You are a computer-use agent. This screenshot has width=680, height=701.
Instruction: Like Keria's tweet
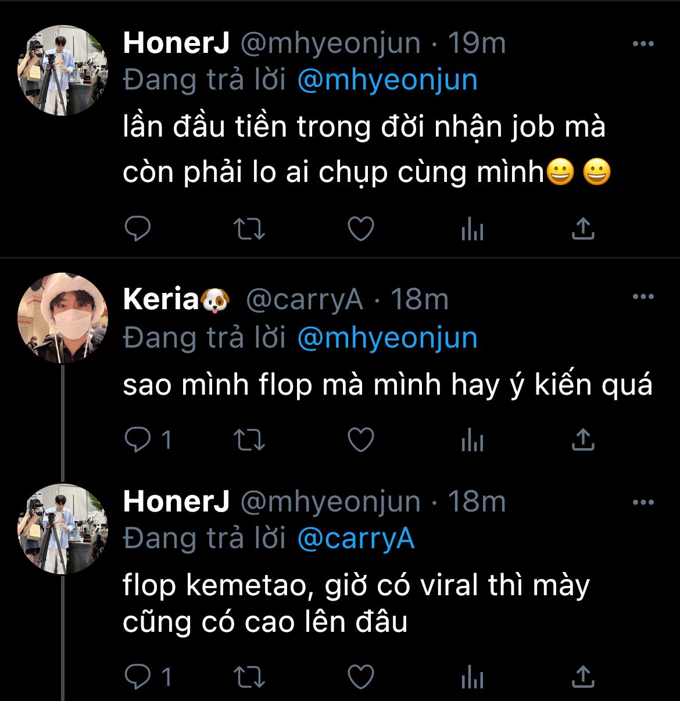360,440
